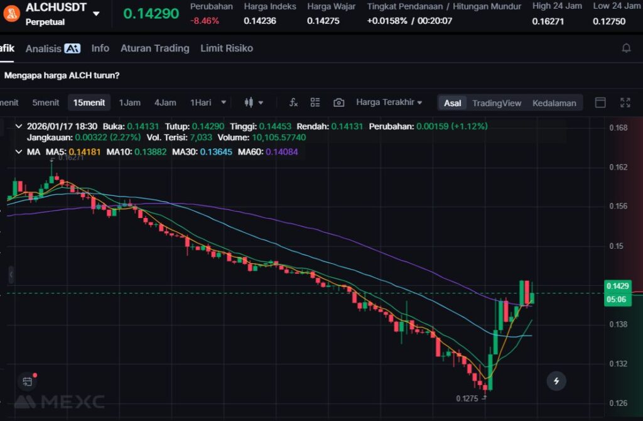The image size is (643, 421).
Task: Open the ALCHUSDT pair dropdown
Action: [96, 13]
